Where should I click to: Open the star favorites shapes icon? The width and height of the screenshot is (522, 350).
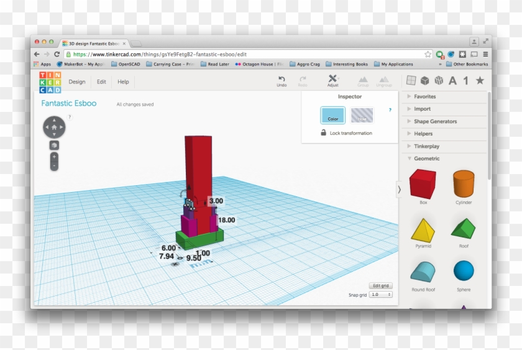[480, 80]
